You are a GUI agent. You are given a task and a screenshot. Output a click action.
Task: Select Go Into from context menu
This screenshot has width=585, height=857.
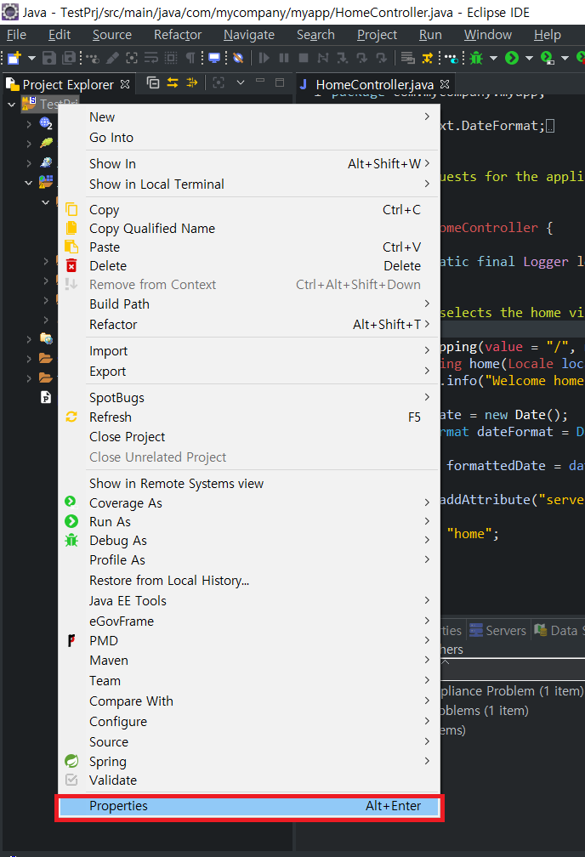(249, 138)
